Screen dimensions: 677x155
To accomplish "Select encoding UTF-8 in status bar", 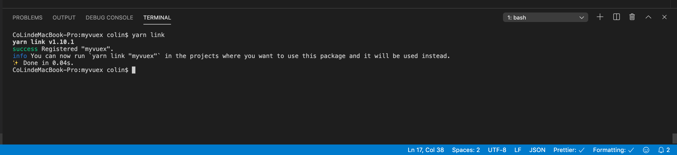I will point(497,150).
